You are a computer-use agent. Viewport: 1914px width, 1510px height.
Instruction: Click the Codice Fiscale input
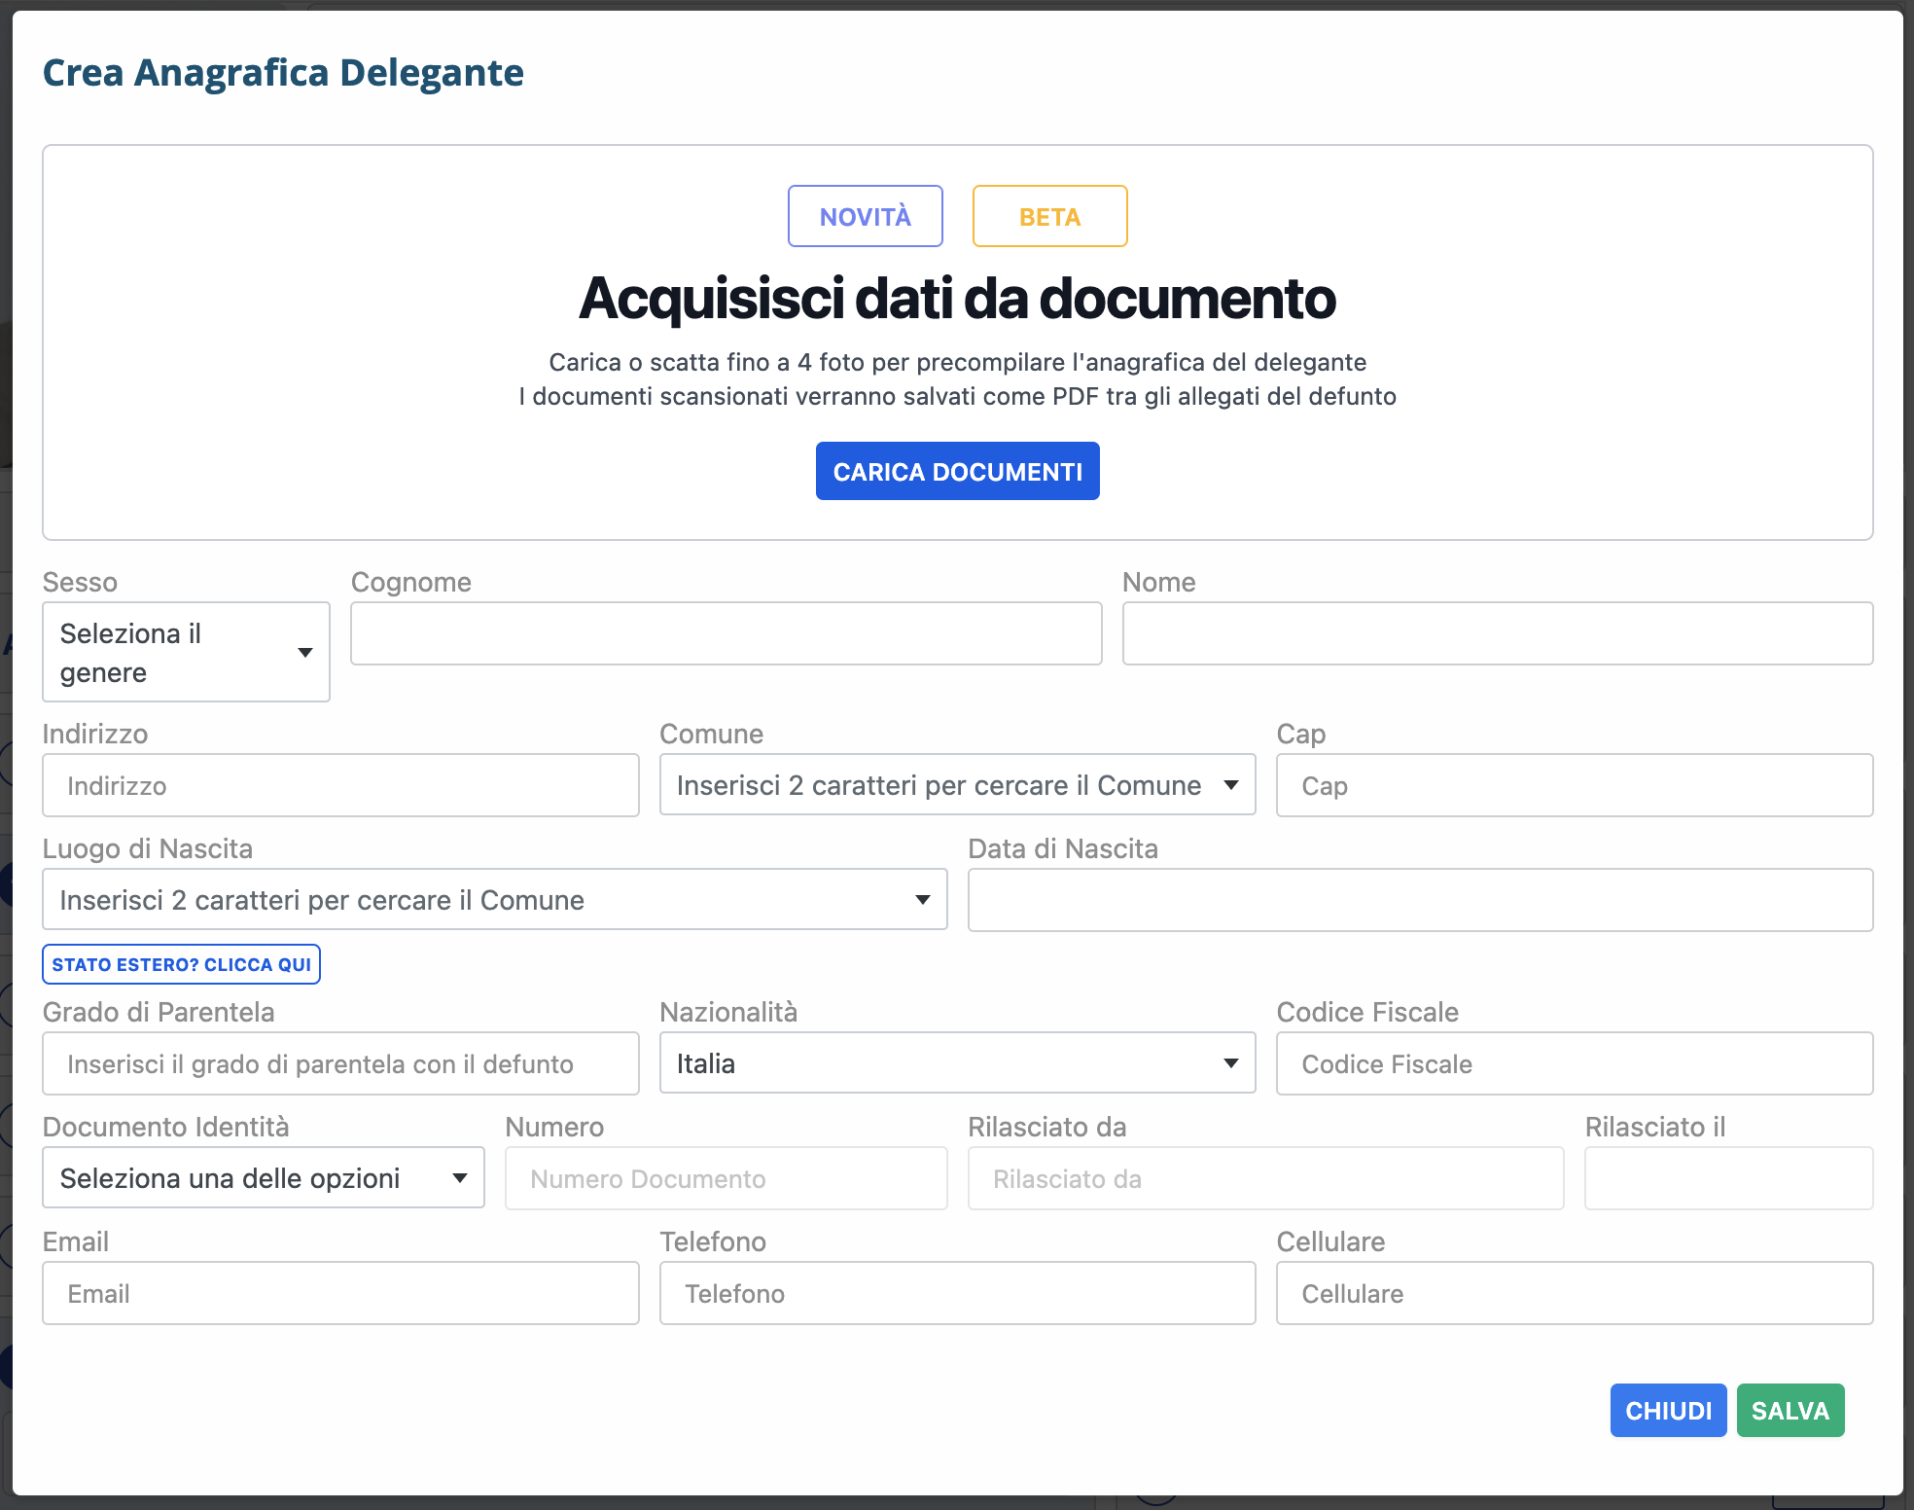coord(1574,1063)
